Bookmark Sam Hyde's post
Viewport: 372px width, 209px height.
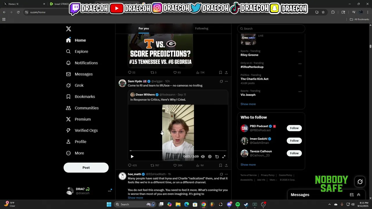(x=221, y=165)
